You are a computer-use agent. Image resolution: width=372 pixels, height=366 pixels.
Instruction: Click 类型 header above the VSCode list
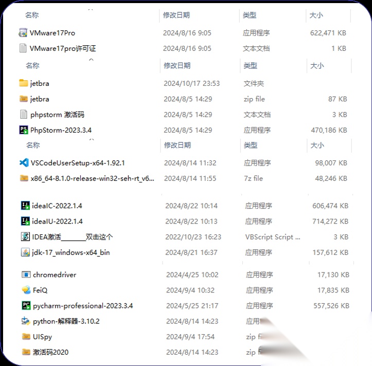251,145
